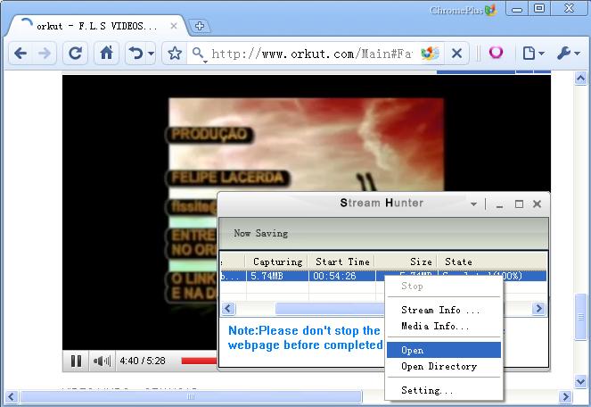591x407 pixels.
Task: Click the Now Saving label
Action: 261,233
